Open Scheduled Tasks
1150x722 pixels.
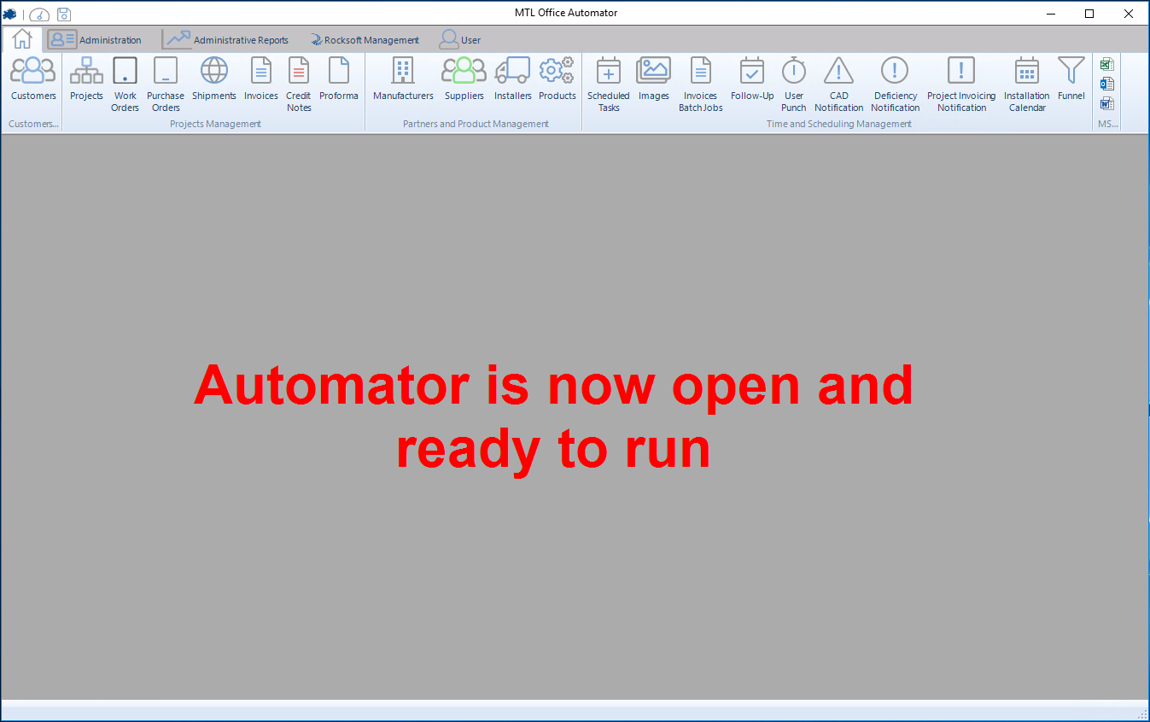tap(609, 83)
